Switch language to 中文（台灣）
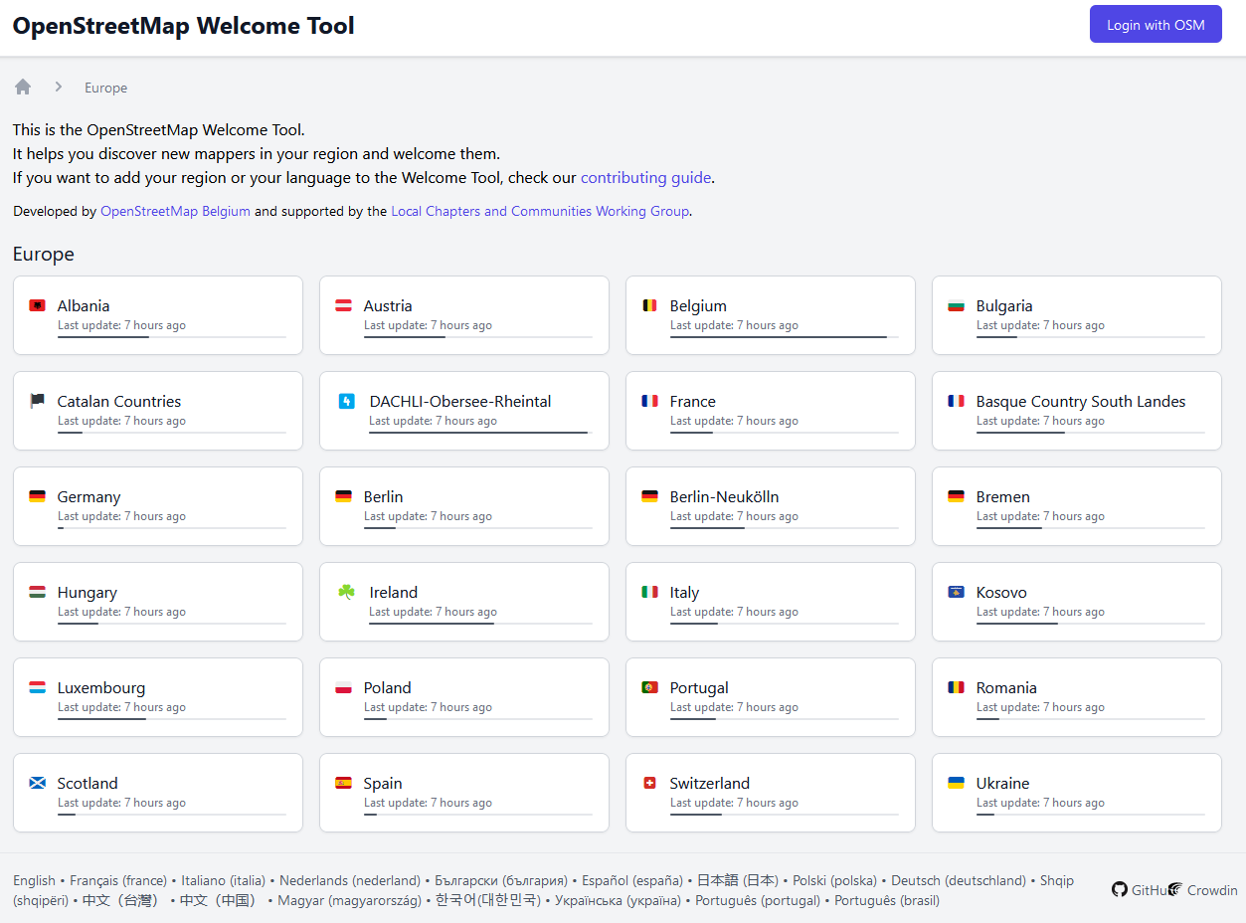This screenshot has height=923, width=1246. [120, 900]
